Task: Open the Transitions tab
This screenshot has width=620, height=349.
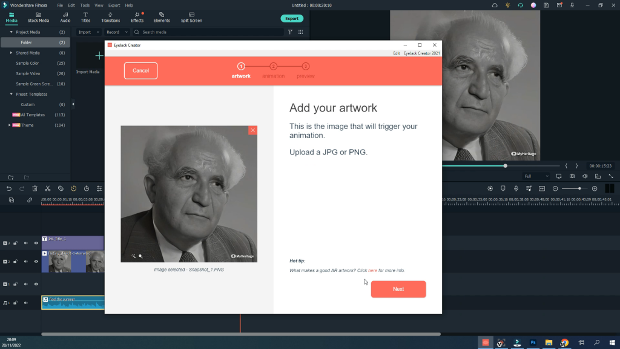Action: point(110,18)
